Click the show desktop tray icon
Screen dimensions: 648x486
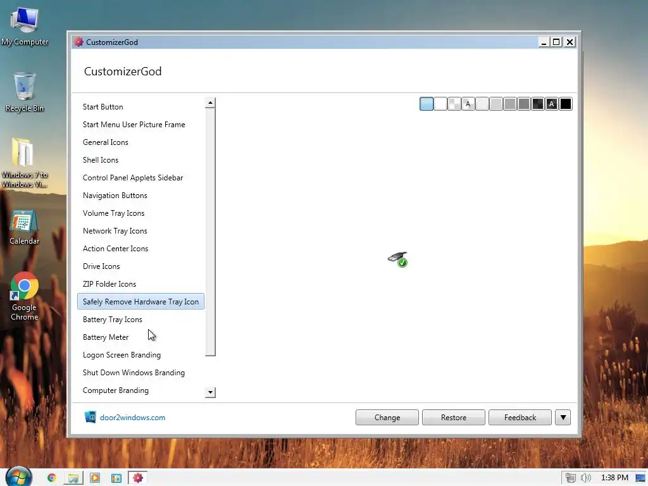[x=640, y=478]
